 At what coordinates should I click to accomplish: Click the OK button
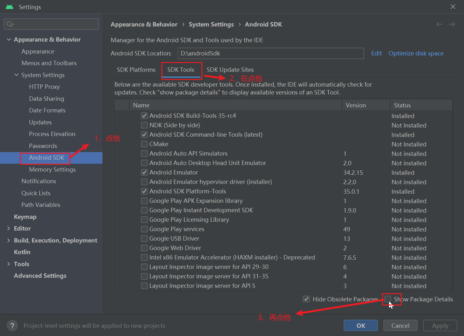pyautogui.click(x=361, y=326)
